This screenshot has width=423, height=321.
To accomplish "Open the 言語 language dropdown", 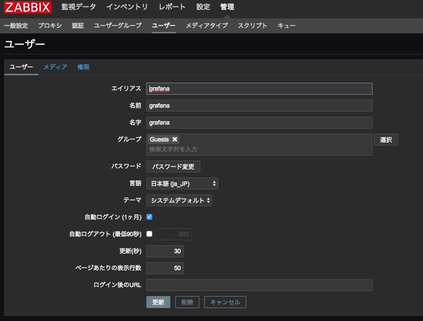I will [182, 183].
